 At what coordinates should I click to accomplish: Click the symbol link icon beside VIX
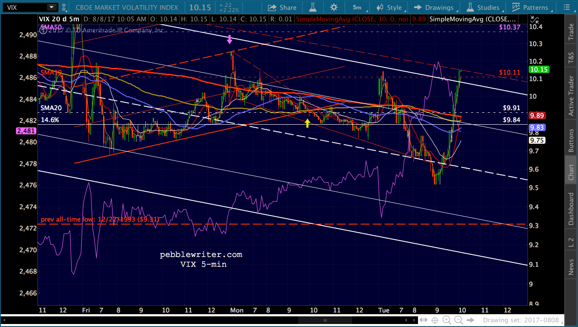coord(64,7)
